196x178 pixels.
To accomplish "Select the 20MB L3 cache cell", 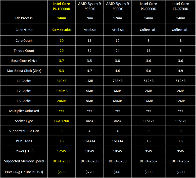I will click(62, 101).
